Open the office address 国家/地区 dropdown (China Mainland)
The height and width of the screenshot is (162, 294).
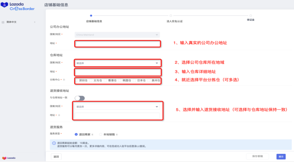tap(117, 35)
